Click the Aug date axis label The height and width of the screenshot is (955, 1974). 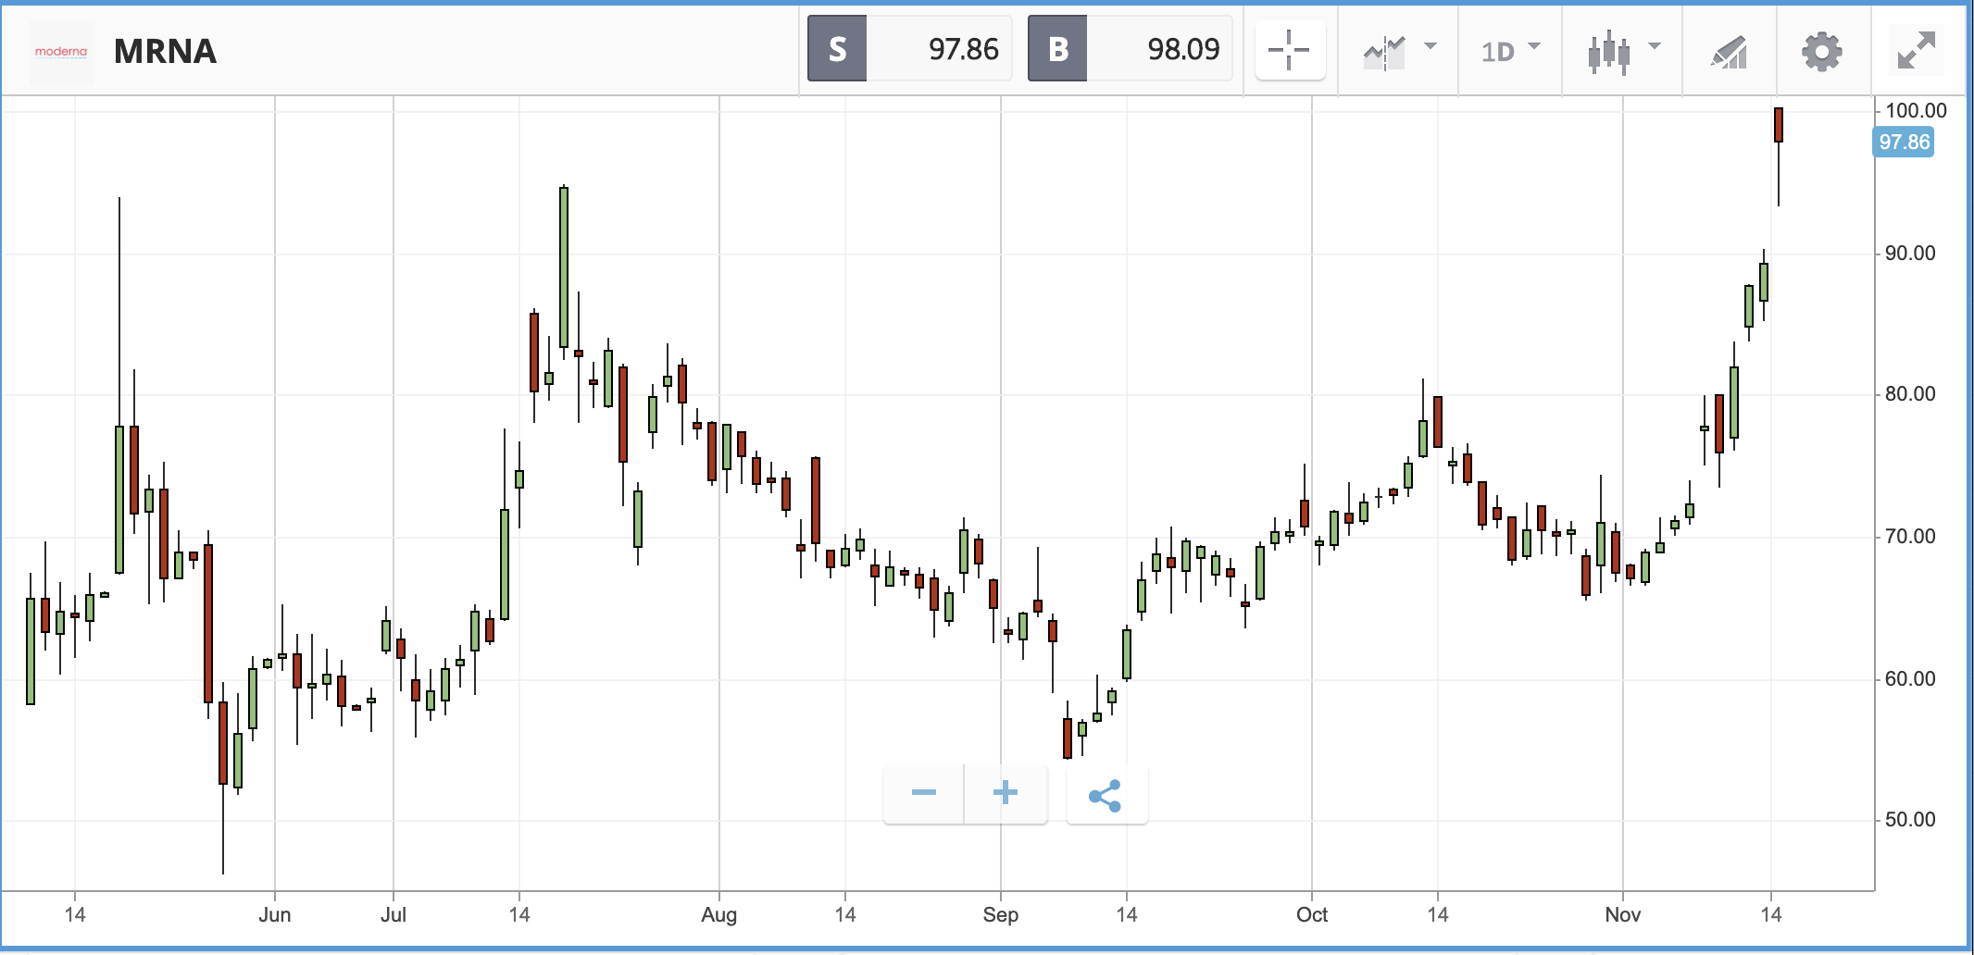(x=719, y=914)
